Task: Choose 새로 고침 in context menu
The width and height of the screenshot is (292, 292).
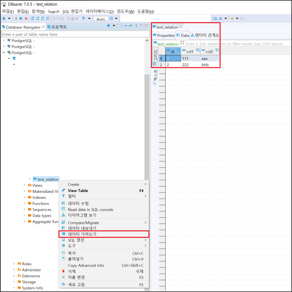Action: 104,284
